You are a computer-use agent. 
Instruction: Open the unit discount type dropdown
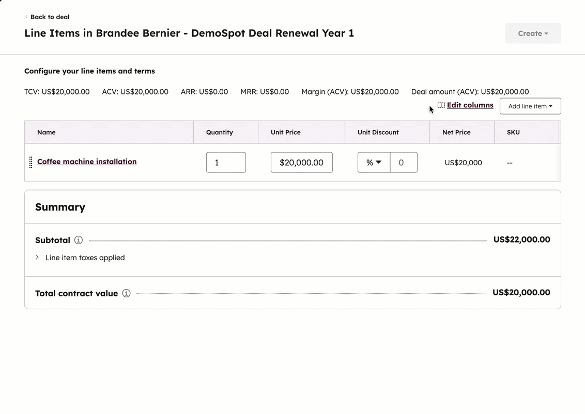click(x=374, y=163)
